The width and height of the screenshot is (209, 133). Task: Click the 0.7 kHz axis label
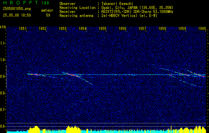(3, 110)
